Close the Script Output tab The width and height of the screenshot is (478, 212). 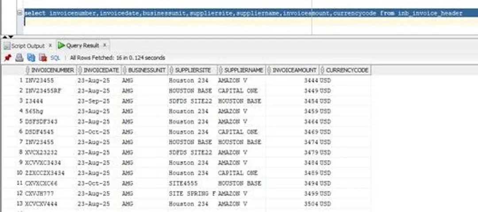tap(50, 46)
